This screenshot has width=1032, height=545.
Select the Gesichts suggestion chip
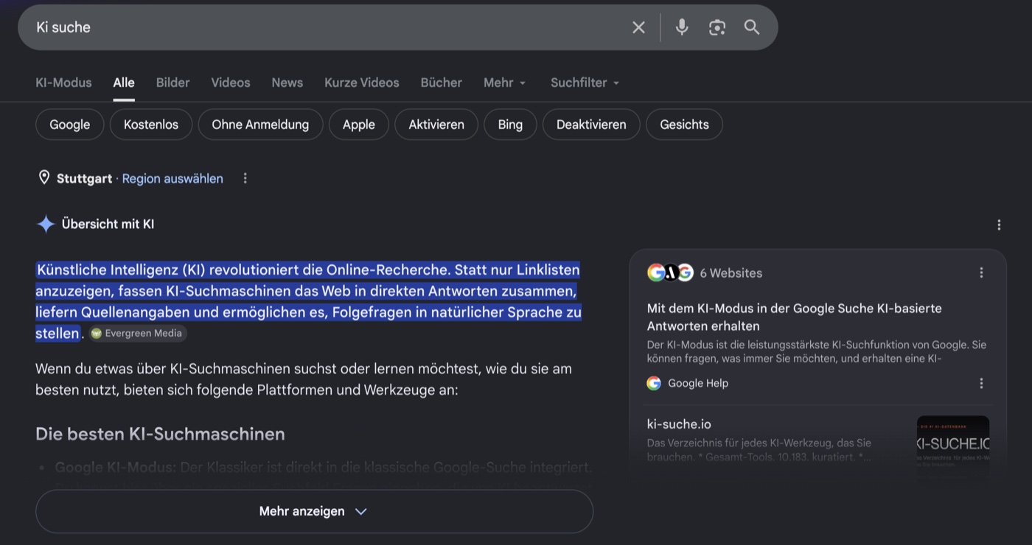coord(684,124)
